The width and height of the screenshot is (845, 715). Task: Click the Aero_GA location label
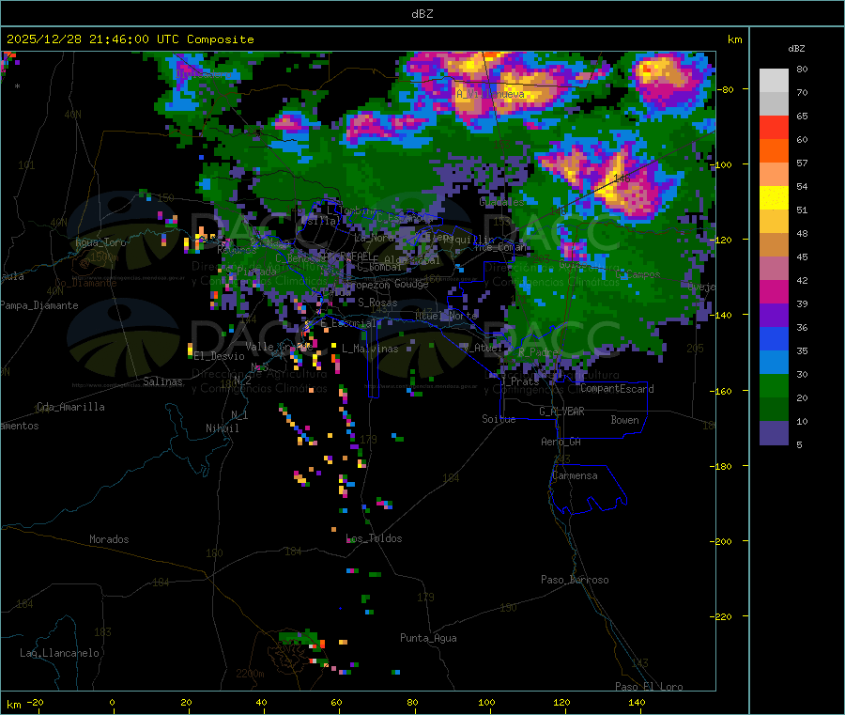(x=561, y=442)
